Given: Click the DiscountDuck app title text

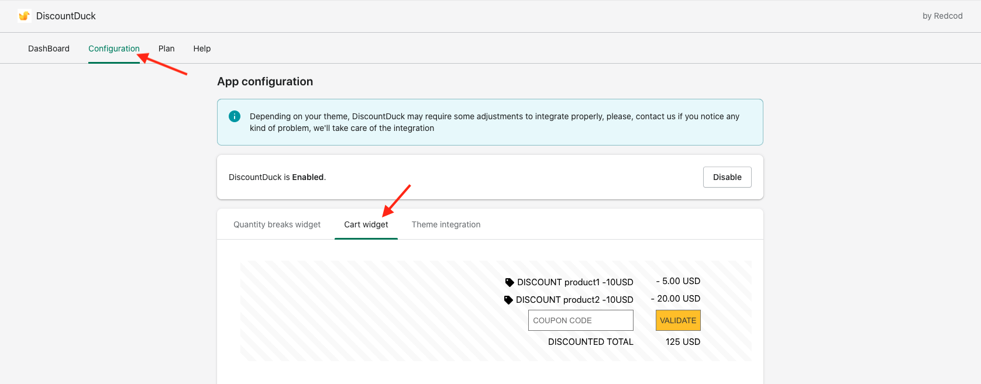Looking at the screenshot, I should (x=66, y=16).
